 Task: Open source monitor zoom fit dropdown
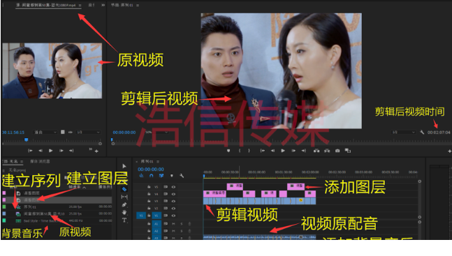[45, 132]
